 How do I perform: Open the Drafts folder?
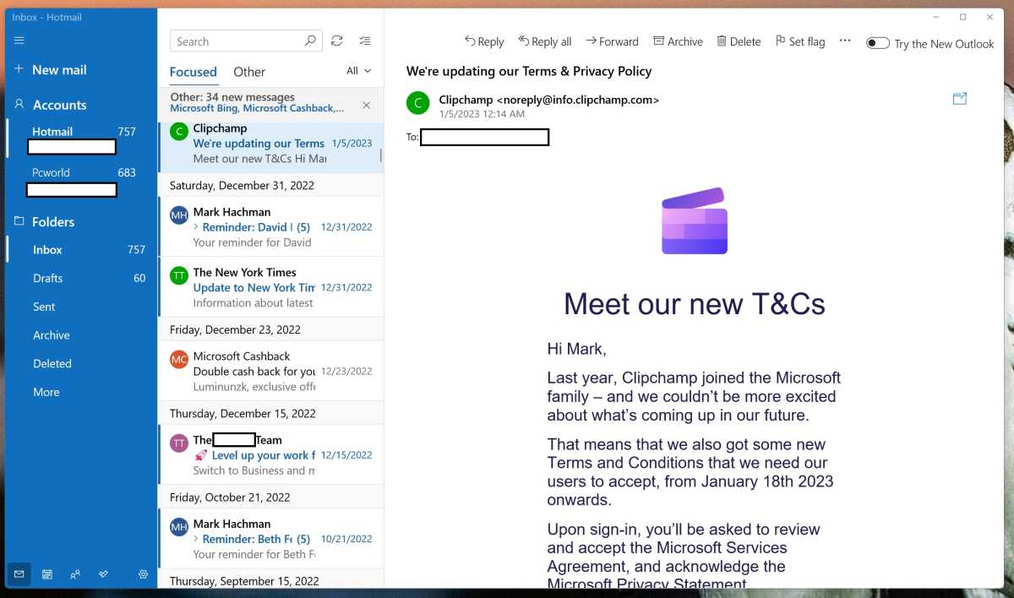[x=81, y=278]
